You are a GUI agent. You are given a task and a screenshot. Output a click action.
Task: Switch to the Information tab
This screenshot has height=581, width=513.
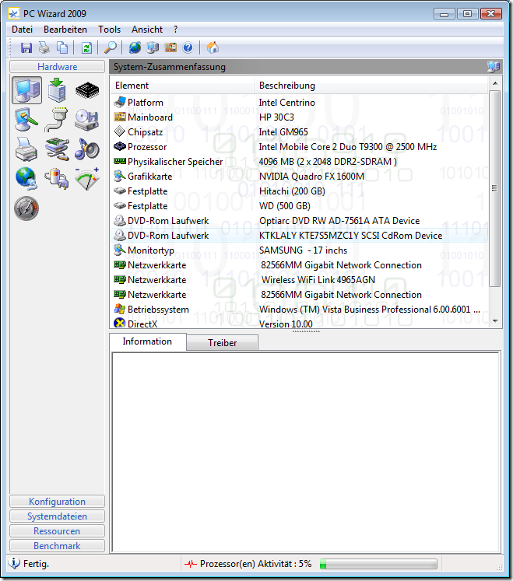click(147, 341)
